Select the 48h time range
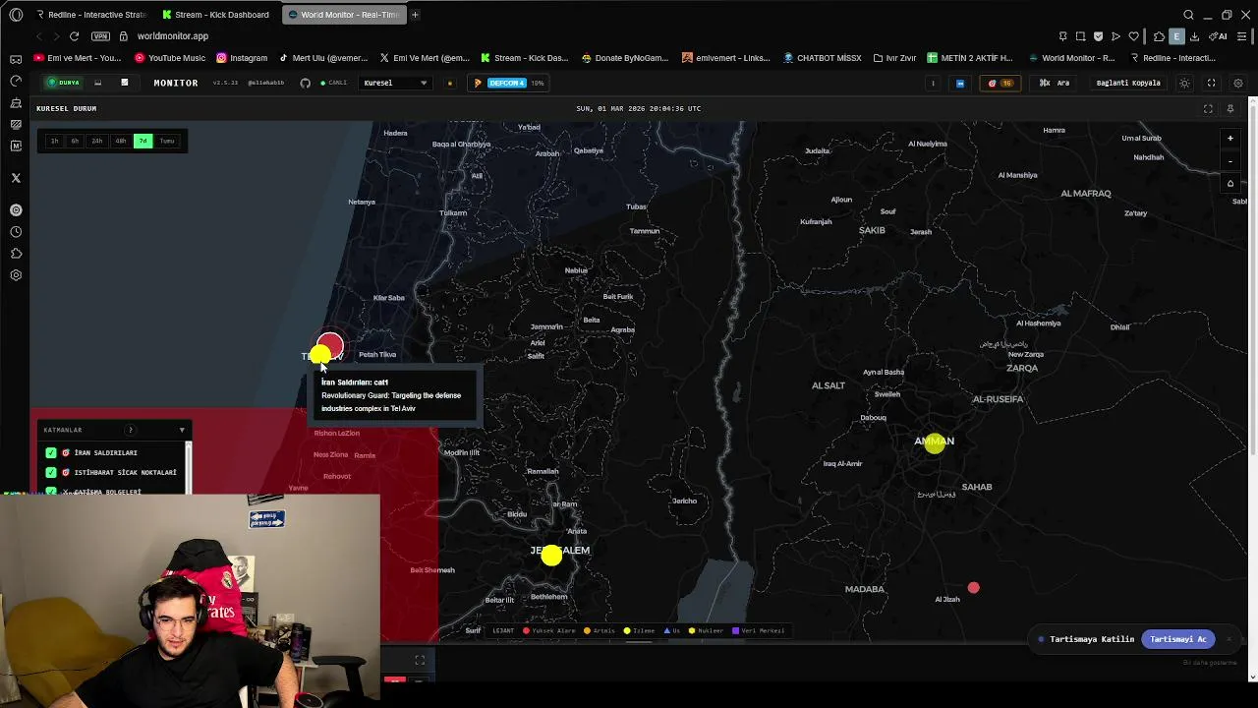Image resolution: width=1258 pixels, height=708 pixels. 120,141
